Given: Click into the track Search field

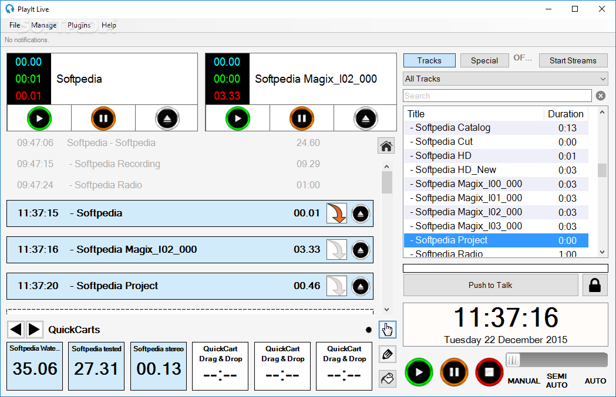Looking at the screenshot, I should click(x=497, y=96).
